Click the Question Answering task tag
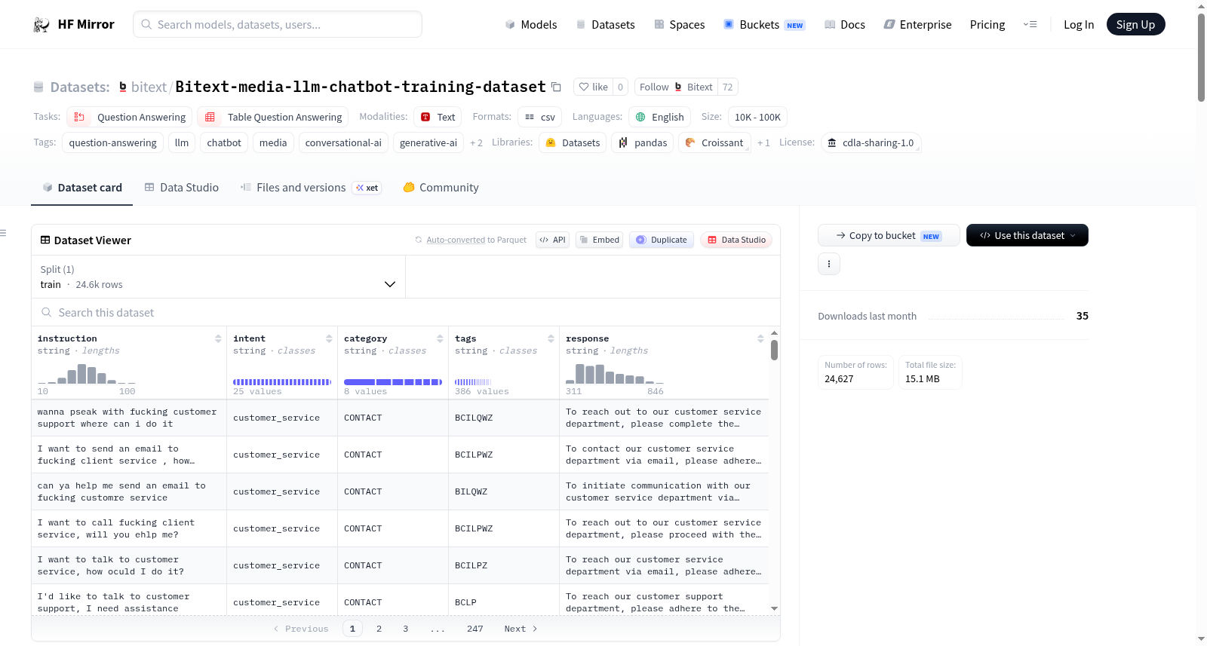 pyautogui.click(x=130, y=117)
